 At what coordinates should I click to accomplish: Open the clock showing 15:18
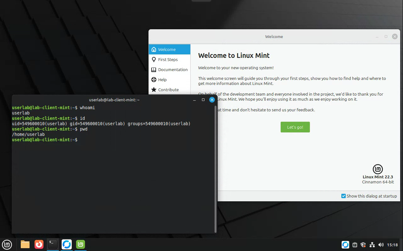click(392, 245)
